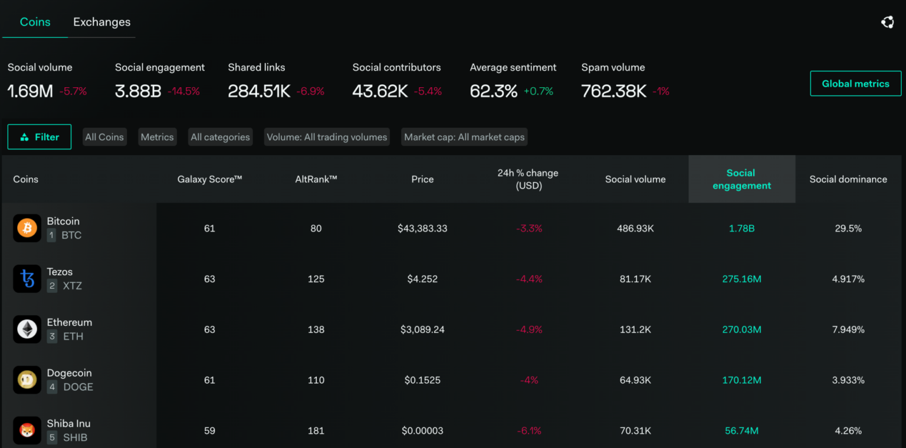Click Tezos AltRank value 125
Viewport: 906px width, 448px height.
316,279
